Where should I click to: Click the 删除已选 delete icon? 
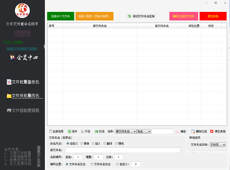[193, 131]
